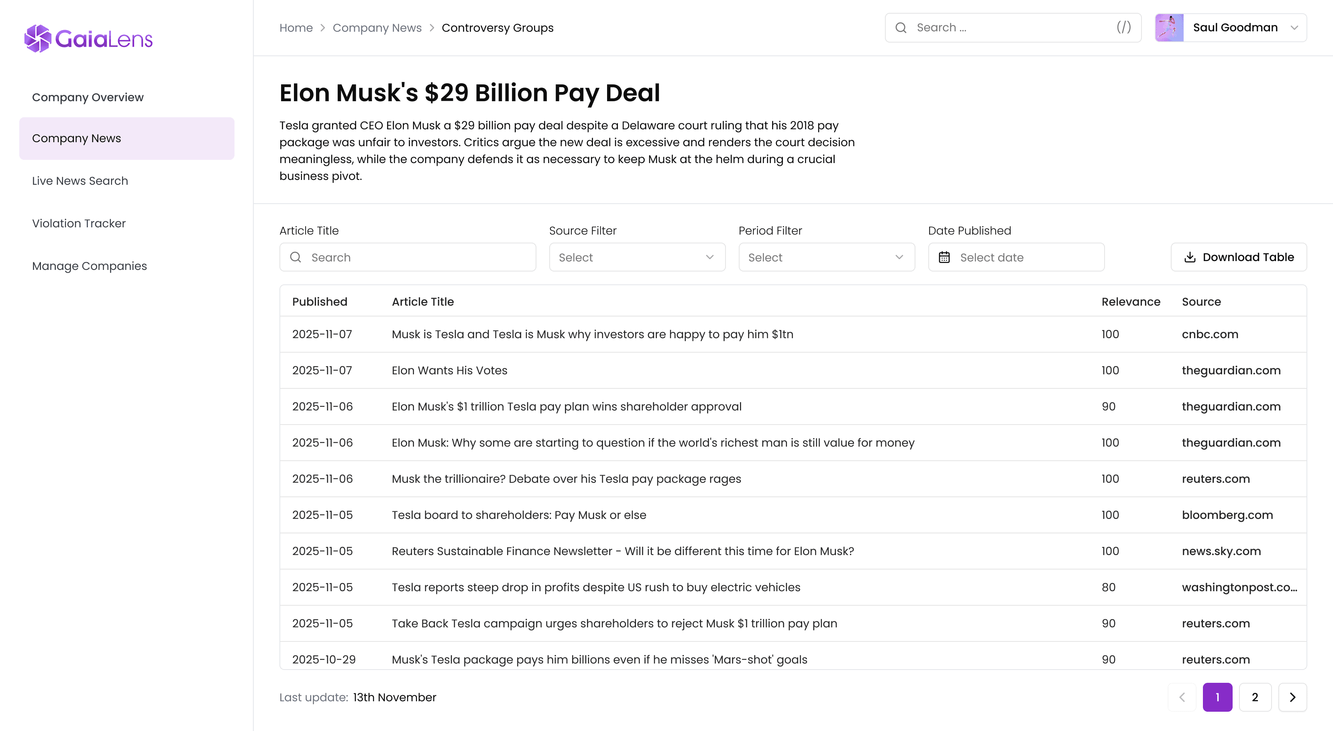Expand the Saul Goodman user menu
Screen dimensions: 1333x731
[x=1231, y=28]
